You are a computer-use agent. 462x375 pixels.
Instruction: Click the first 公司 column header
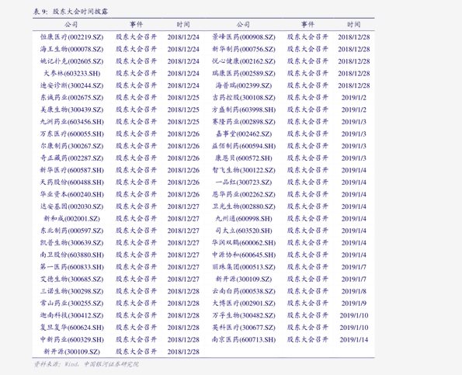[71, 24]
